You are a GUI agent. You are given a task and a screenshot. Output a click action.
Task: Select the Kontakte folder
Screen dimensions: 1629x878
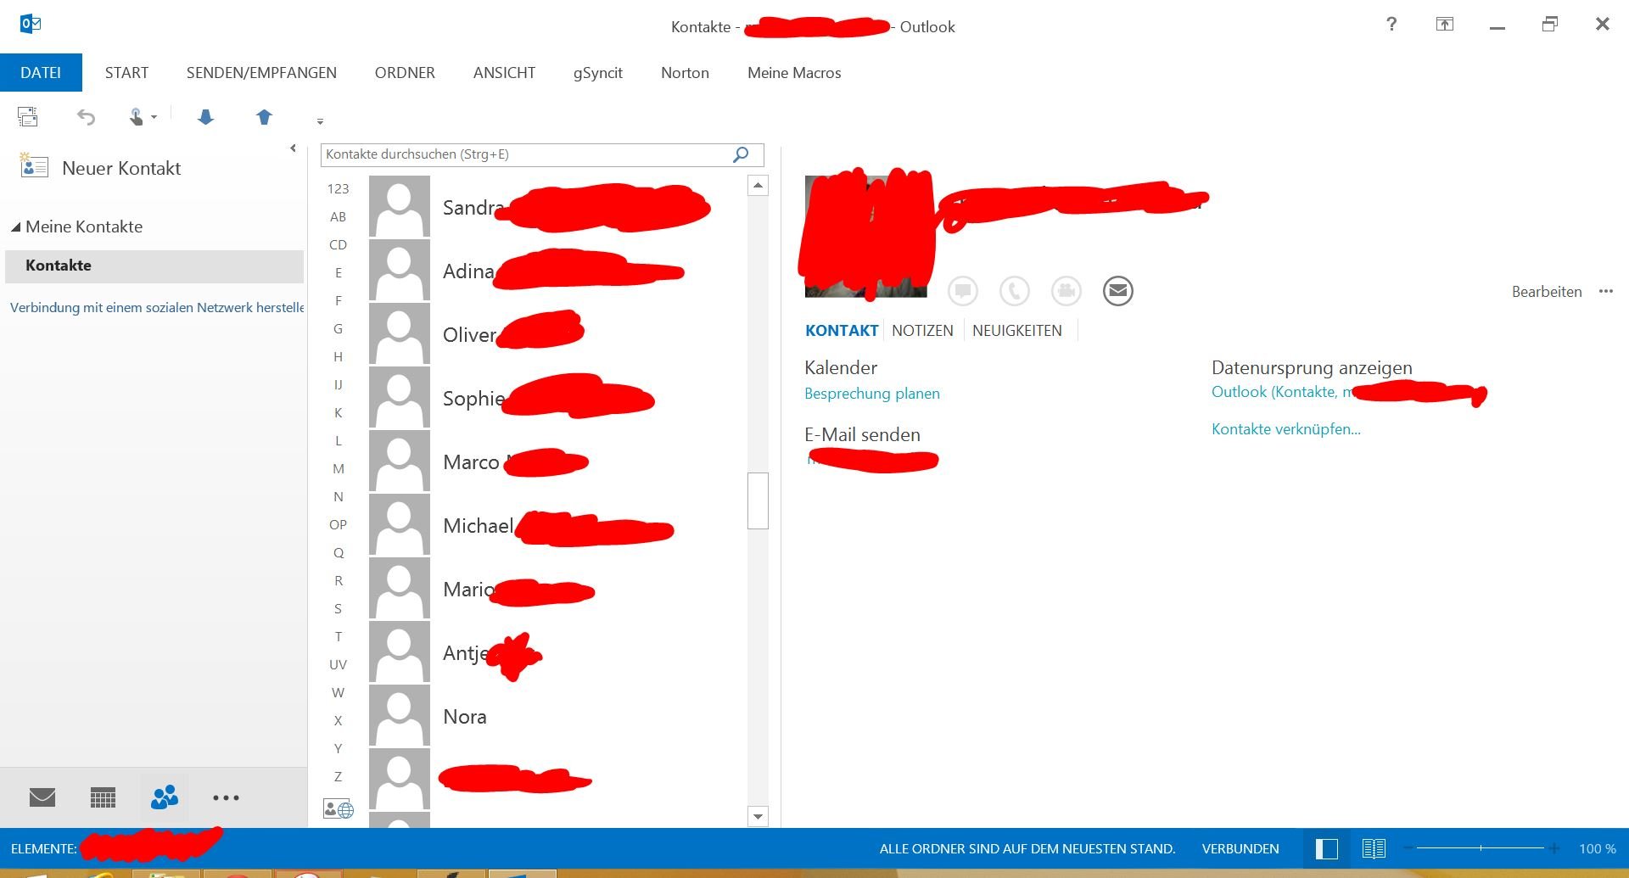(x=154, y=266)
